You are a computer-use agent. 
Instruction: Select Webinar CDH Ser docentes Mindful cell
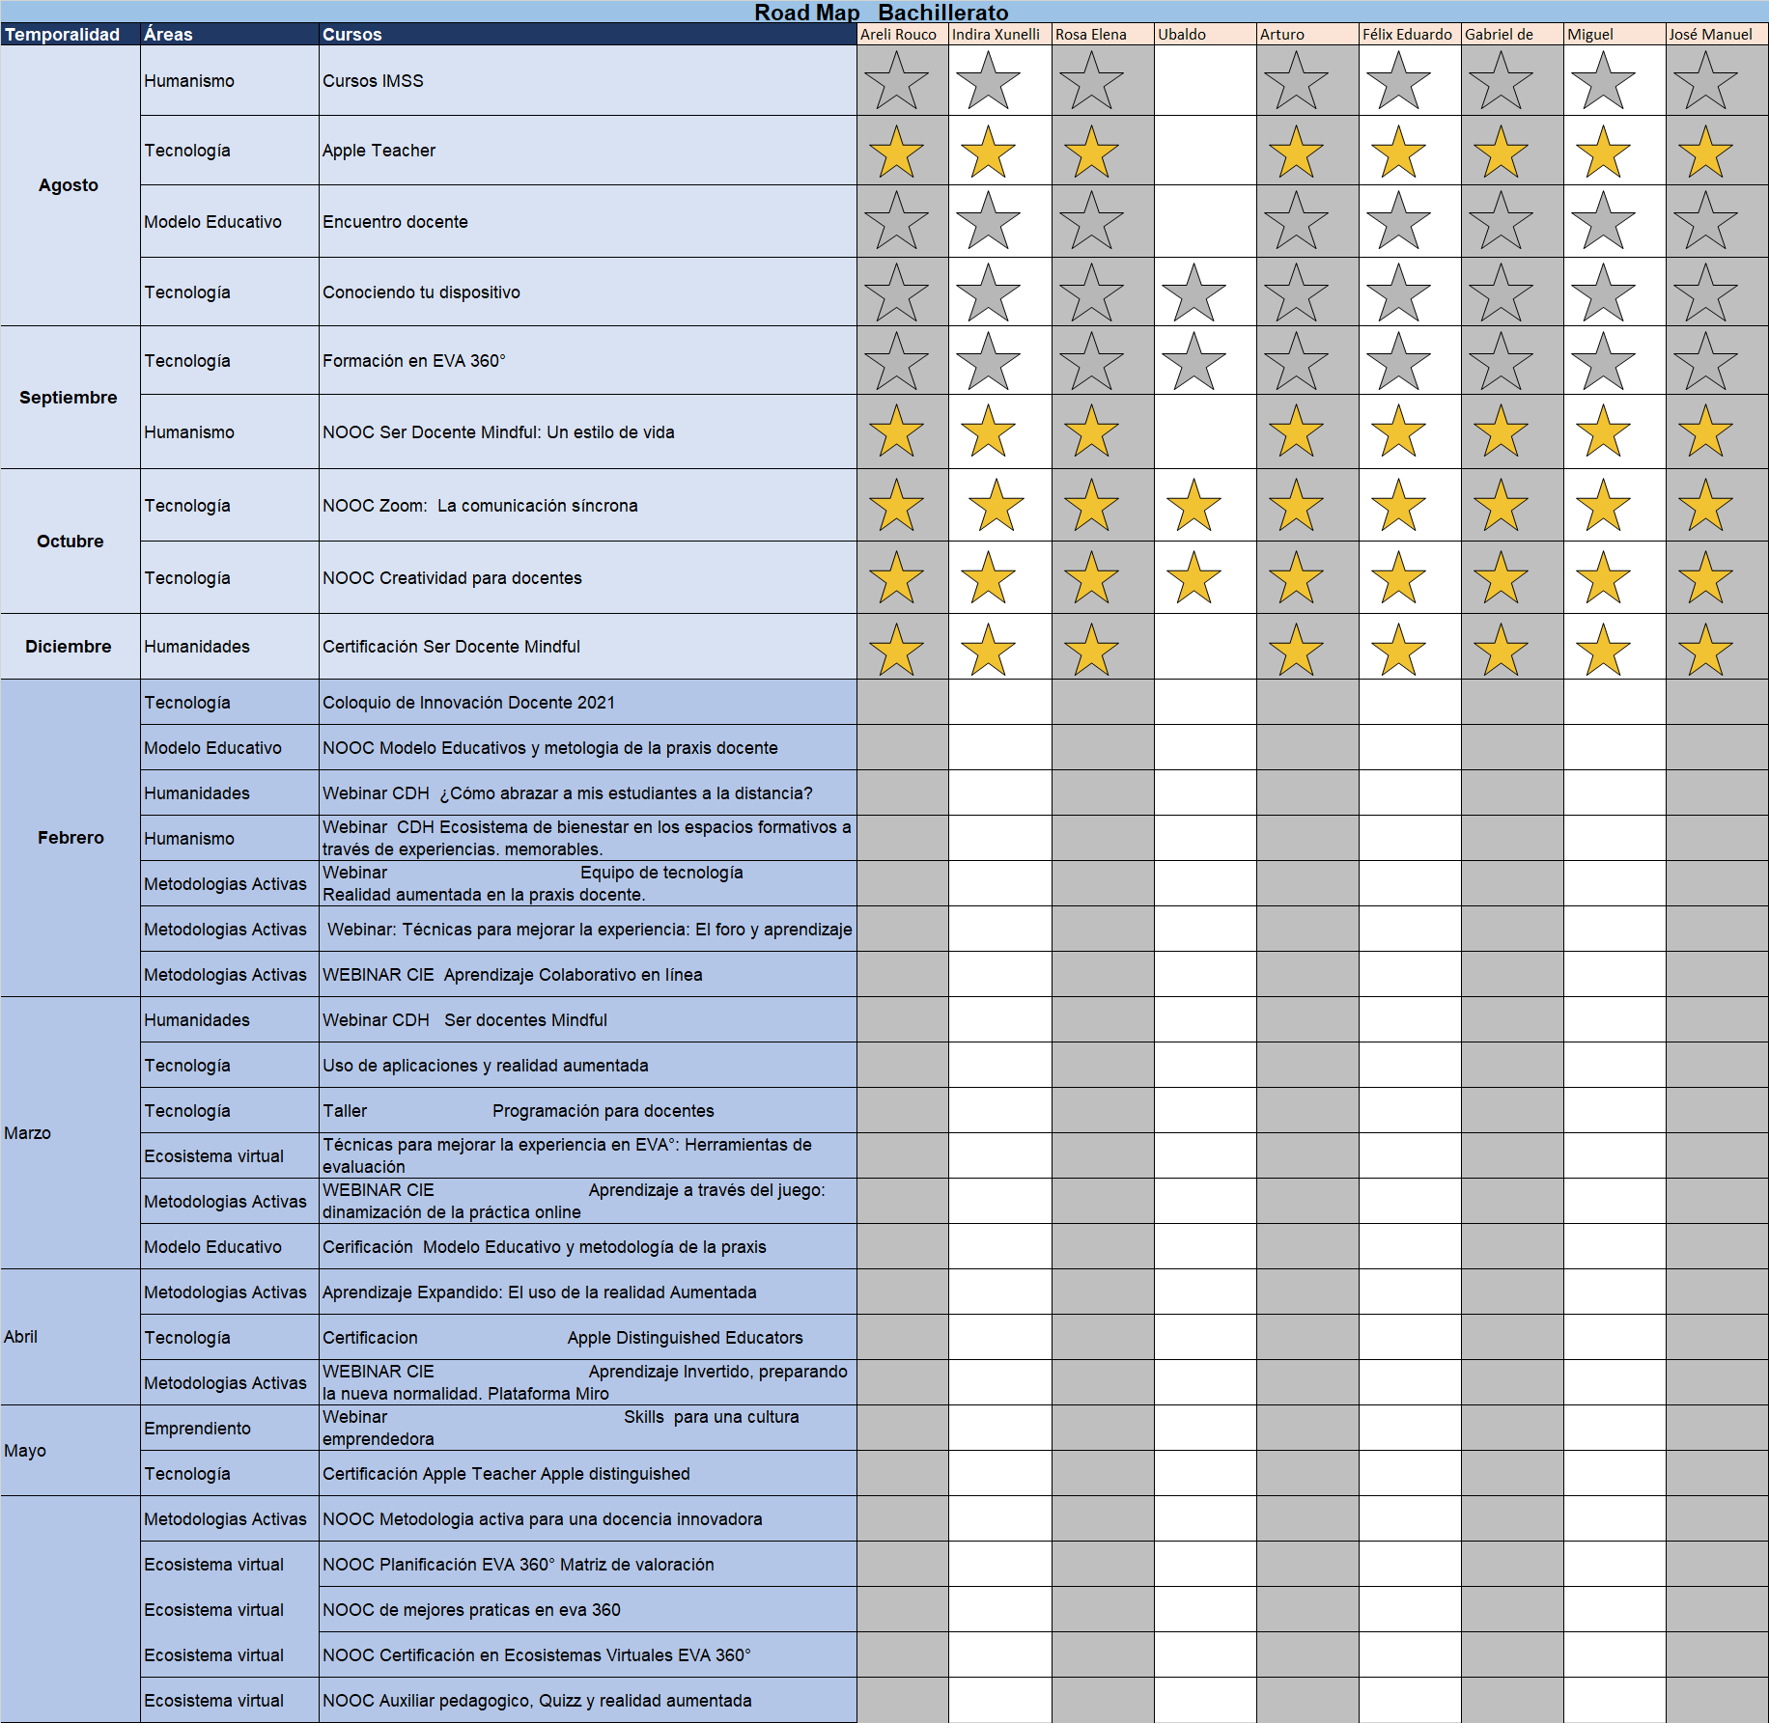588,1020
